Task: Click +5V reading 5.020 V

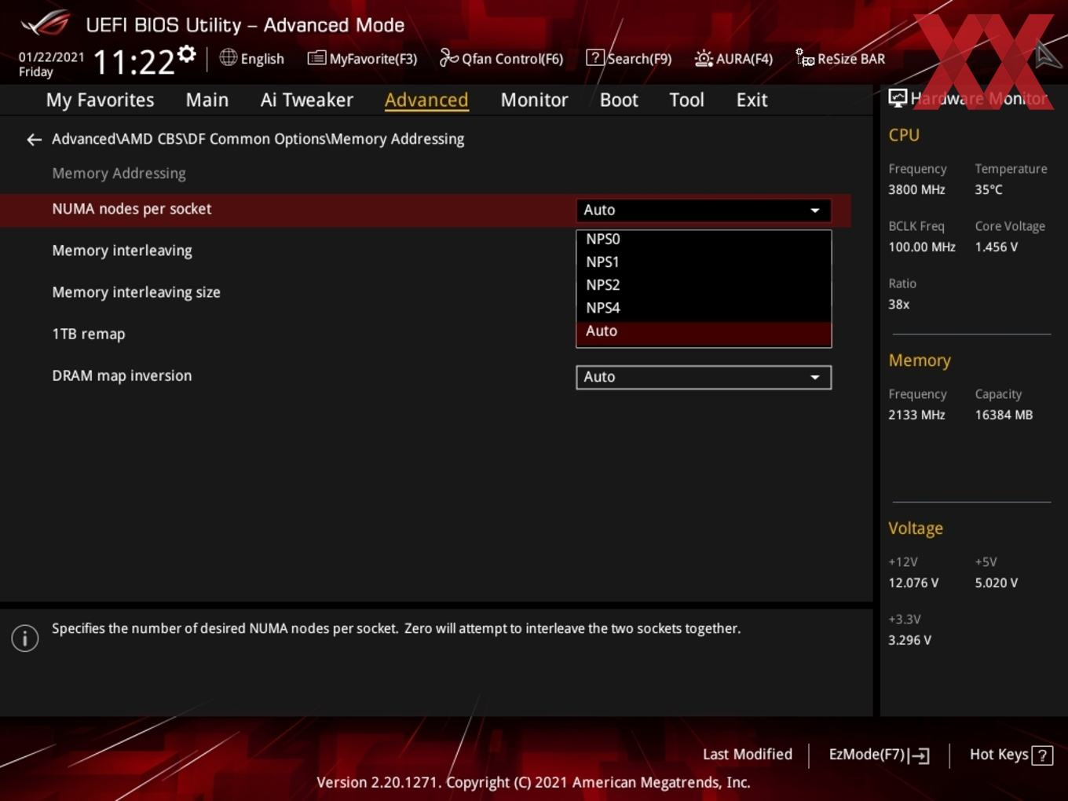Action: point(997,583)
